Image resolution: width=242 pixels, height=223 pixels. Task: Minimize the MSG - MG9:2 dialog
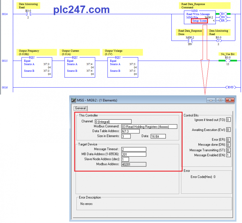tap(211, 100)
